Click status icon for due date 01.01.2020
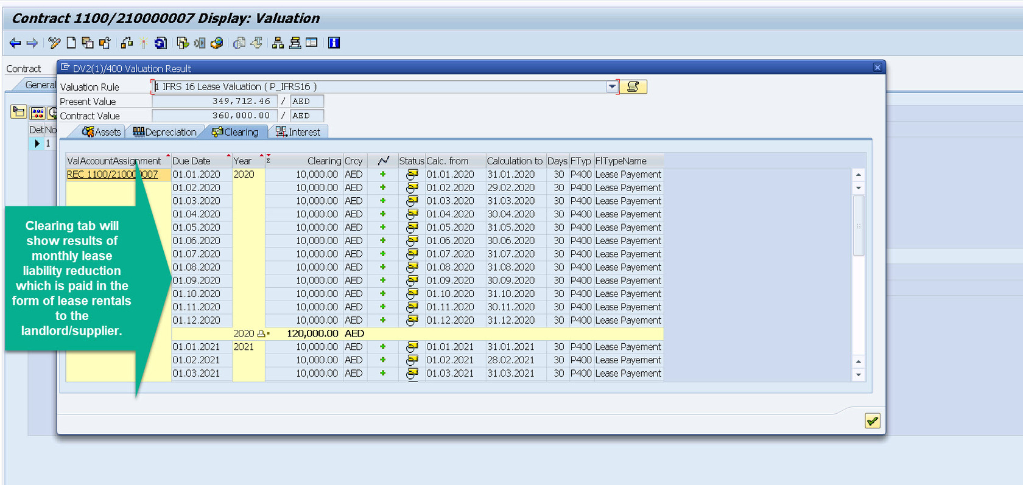Image resolution: width=1023 pixels, height=485 pixels. coord(412,175)
